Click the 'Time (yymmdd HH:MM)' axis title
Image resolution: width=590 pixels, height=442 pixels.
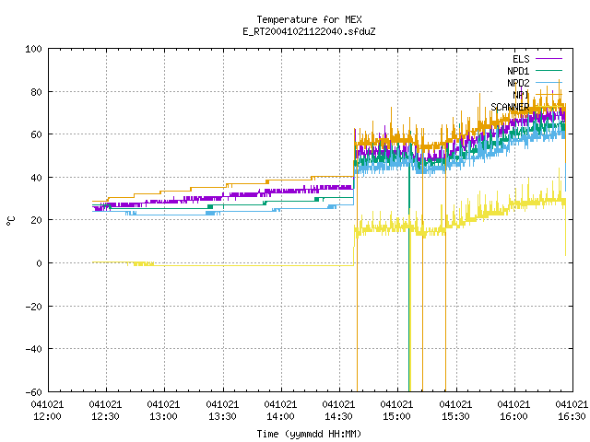tap(309, 434)
